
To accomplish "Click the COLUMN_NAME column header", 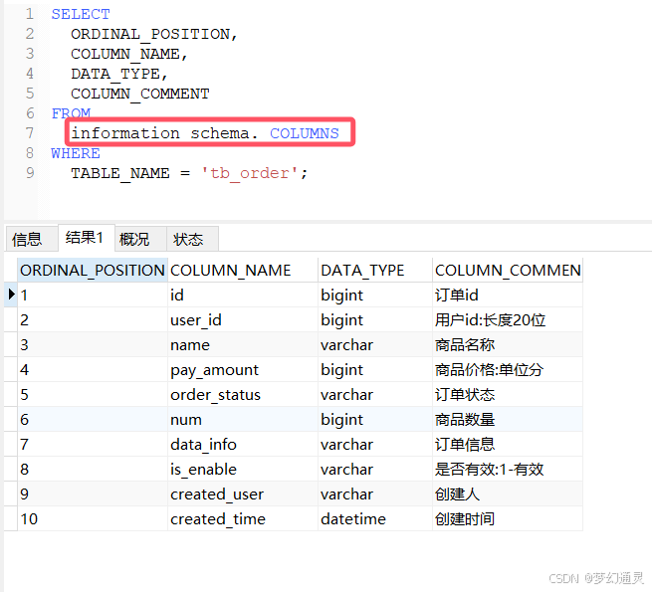I will pyautogui.click(x=243, y=271).
